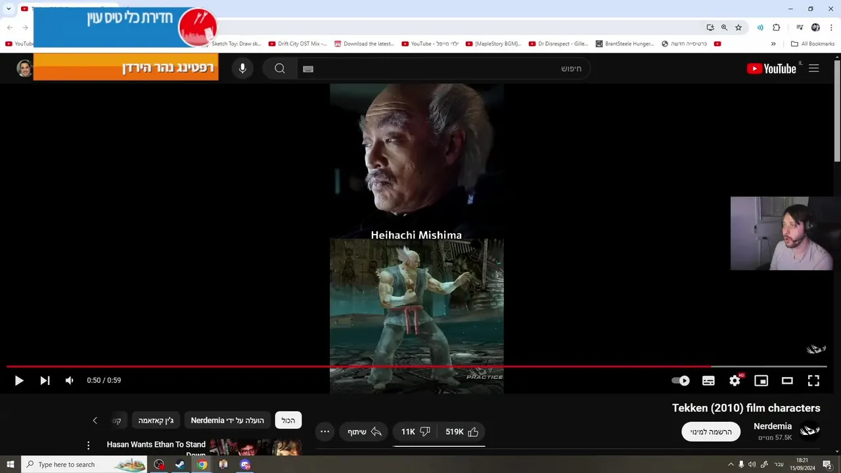Open the Windows Start menu

10,464
